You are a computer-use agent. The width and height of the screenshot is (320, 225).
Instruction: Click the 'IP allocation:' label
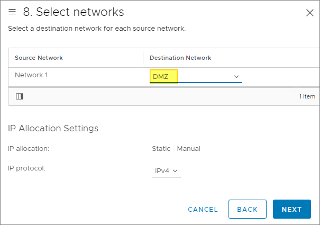[29, 149]
